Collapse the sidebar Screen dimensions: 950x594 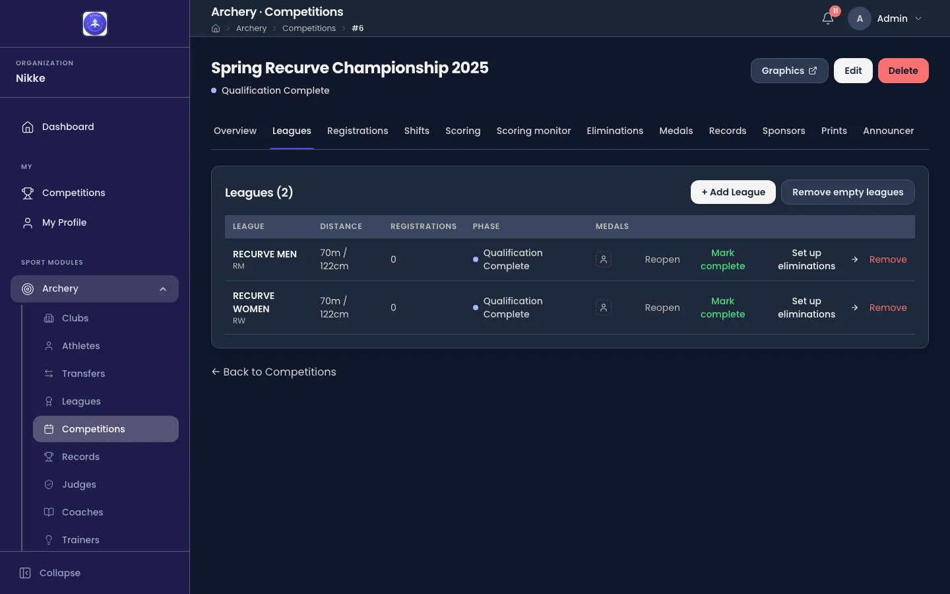(x=50, y=573)
